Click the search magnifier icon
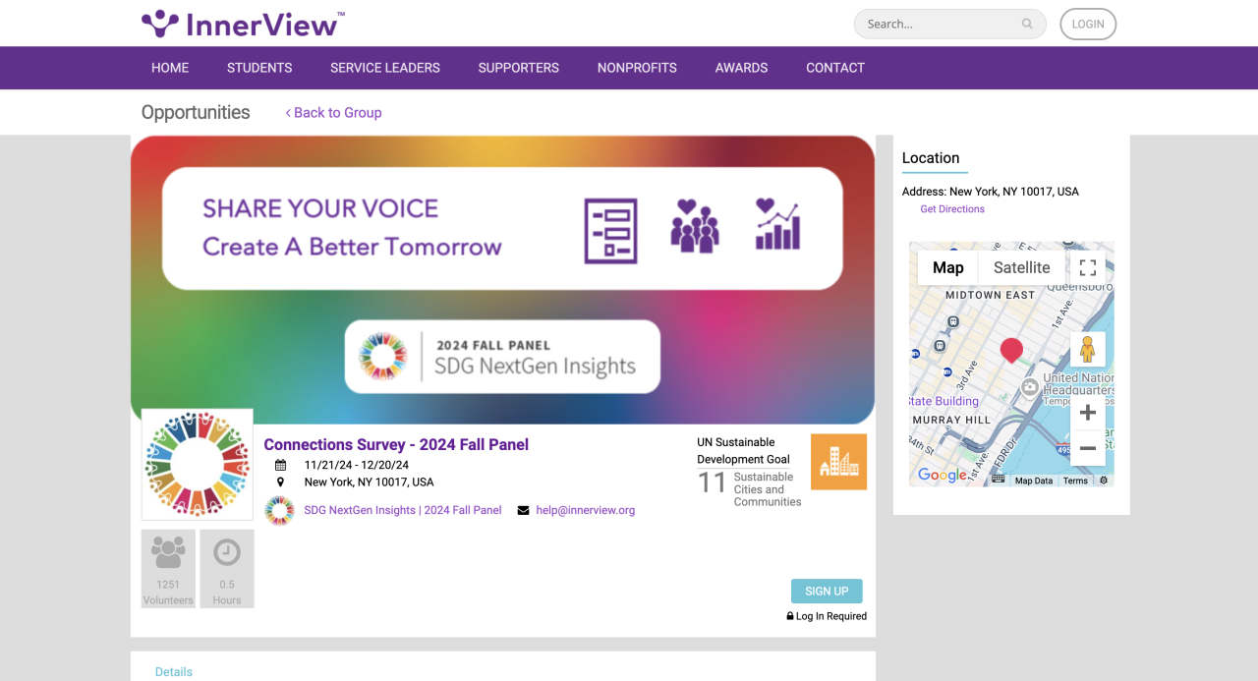This screenshot has height=681, width=1258. coord(1027,24)
